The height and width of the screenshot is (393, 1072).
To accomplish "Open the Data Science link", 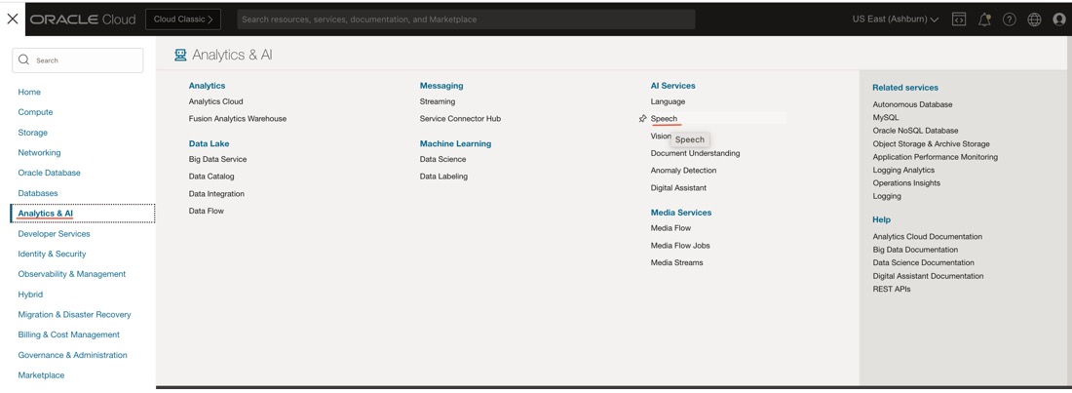I will (x=443, y=159).
